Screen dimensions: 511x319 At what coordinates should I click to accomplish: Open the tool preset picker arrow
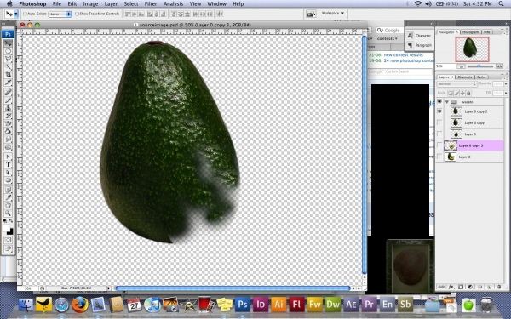point(16,14)
